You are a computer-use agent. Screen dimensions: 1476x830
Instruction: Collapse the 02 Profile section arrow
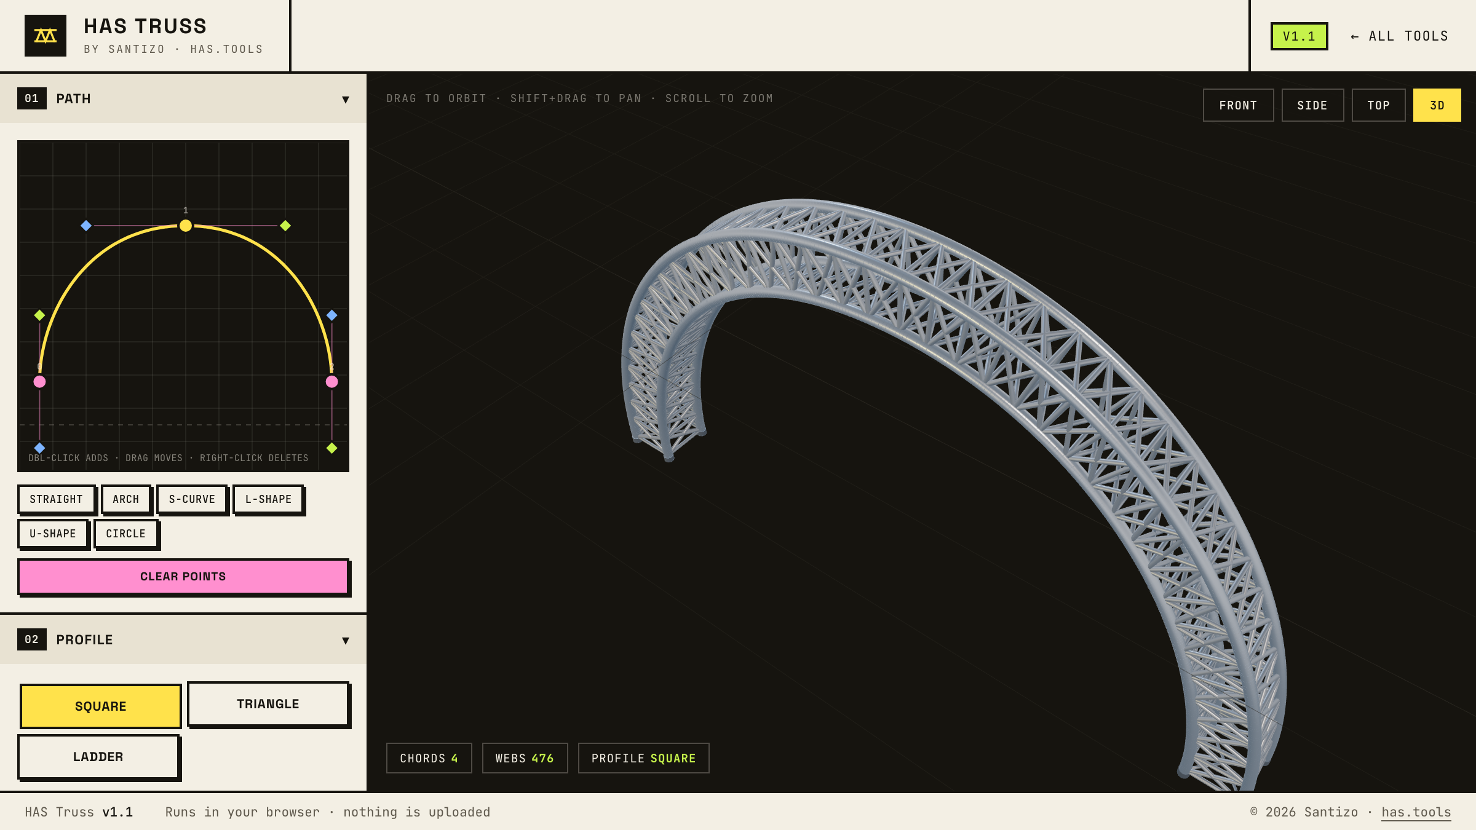(346, 641)
